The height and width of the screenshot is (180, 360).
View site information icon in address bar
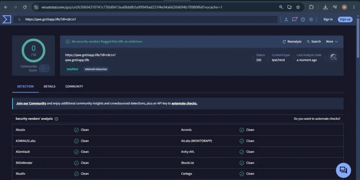pyautogui.click(x=36, y=7)
